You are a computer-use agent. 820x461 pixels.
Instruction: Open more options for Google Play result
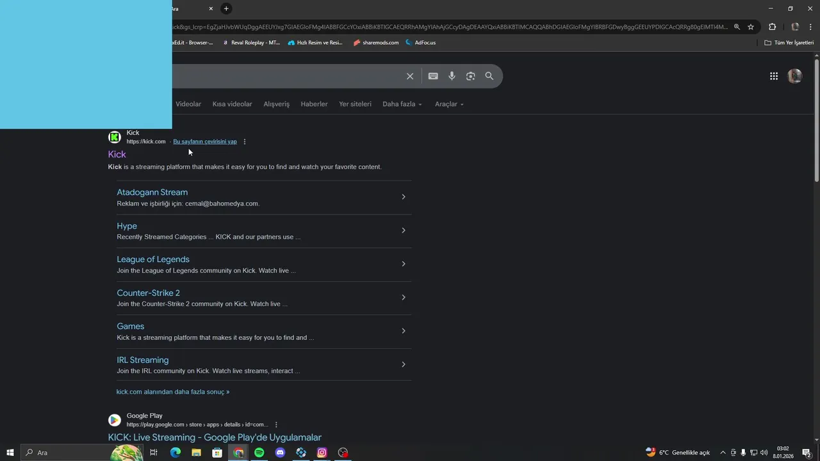[276, 425]
